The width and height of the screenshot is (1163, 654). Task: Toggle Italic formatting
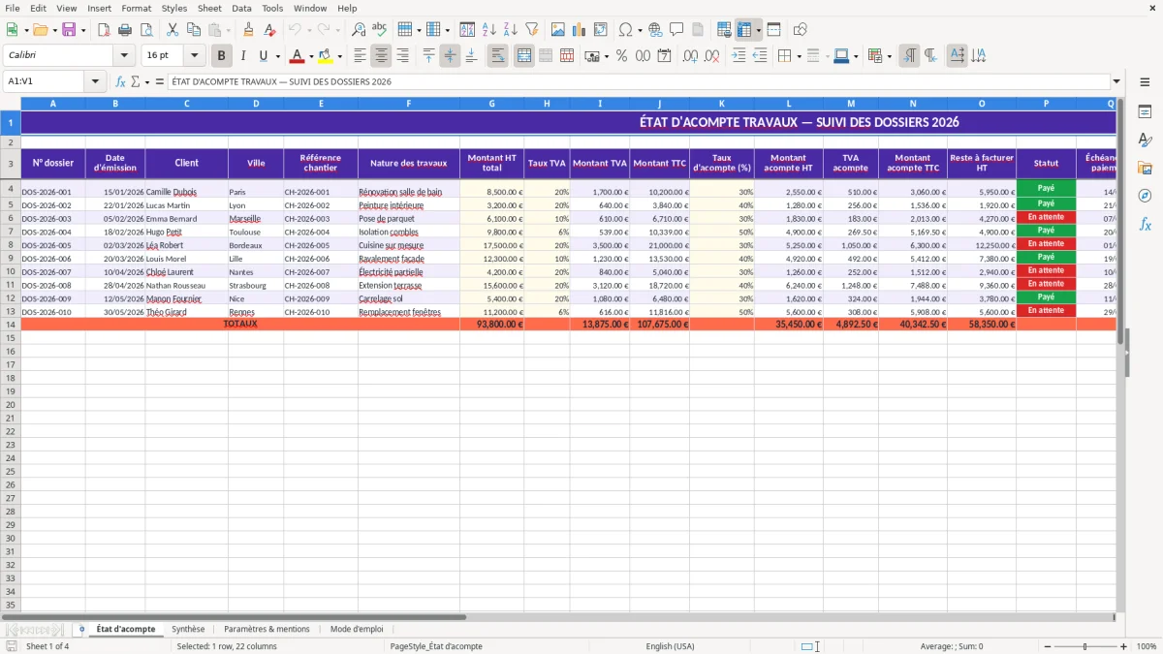coord(243,56)
